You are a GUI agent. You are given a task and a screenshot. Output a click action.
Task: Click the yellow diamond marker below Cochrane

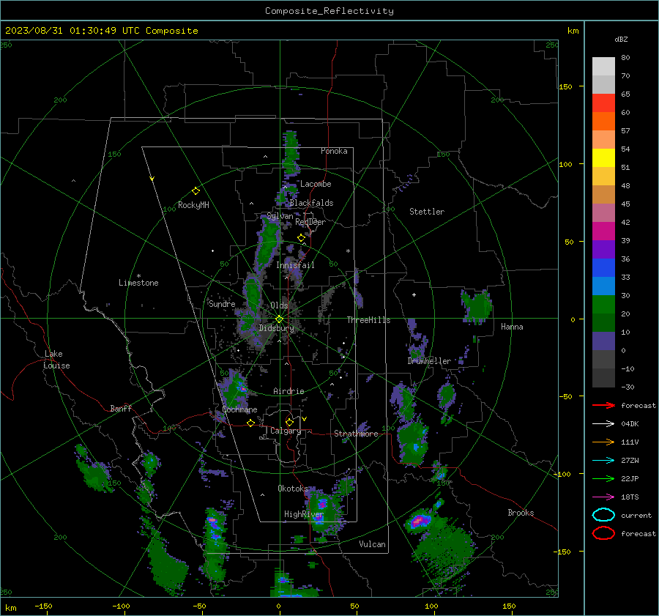251,423
